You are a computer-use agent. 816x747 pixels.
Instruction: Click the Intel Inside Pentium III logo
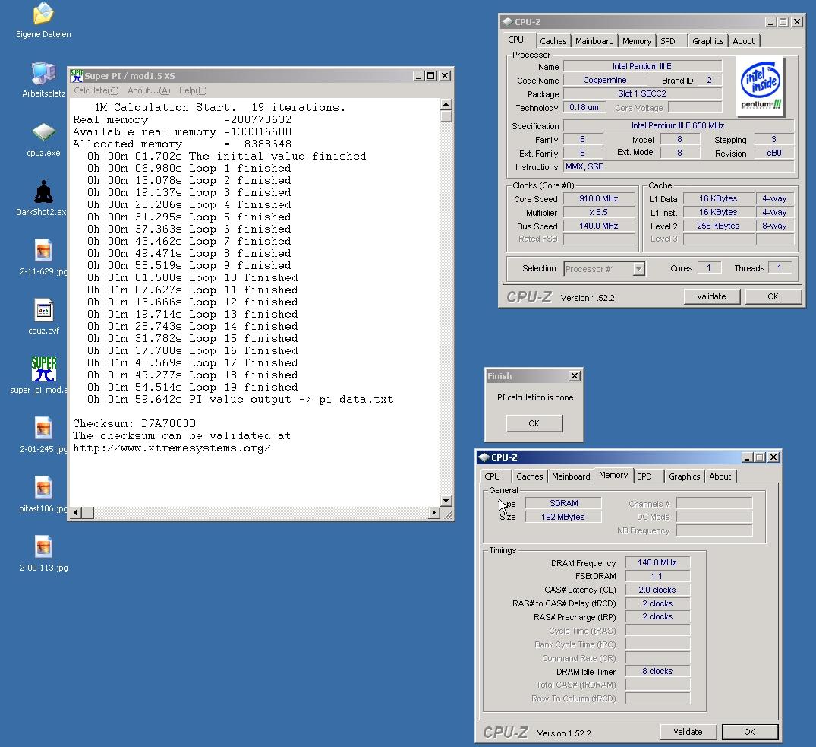761,85
